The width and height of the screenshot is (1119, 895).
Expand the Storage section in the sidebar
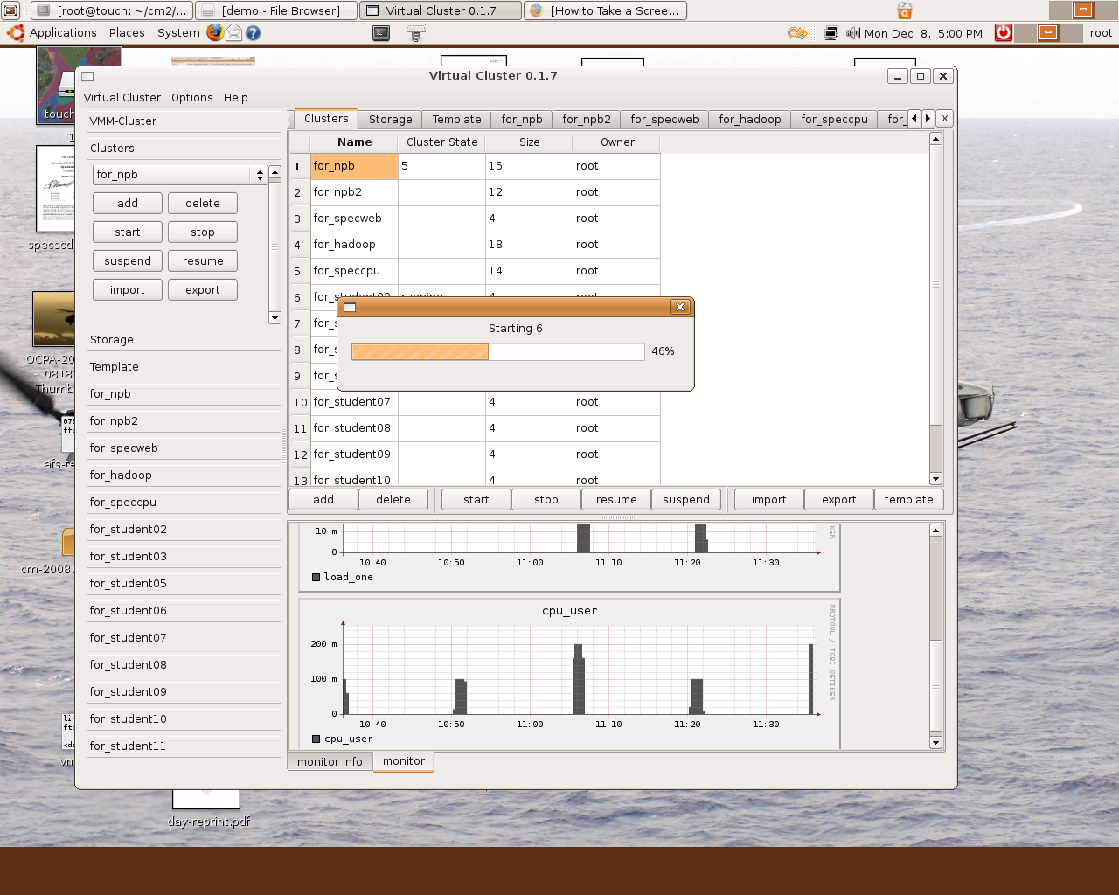pyautogui.click(x=184, y=340)
